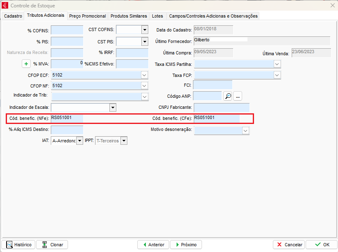Cancel changes with the Cancelar button
The width and height of the screenshot is (338, 252).
(x=288, y=245)
